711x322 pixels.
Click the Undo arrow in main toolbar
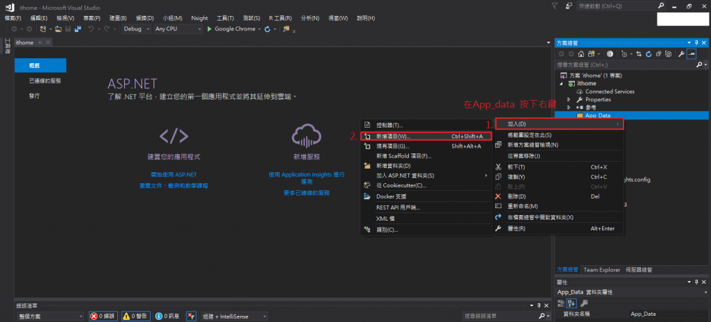point(91,29)
